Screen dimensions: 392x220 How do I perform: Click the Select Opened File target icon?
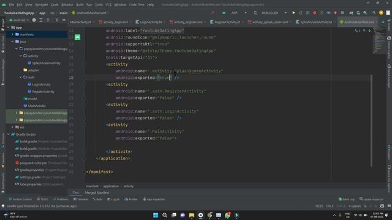click(x=34, y=20)
